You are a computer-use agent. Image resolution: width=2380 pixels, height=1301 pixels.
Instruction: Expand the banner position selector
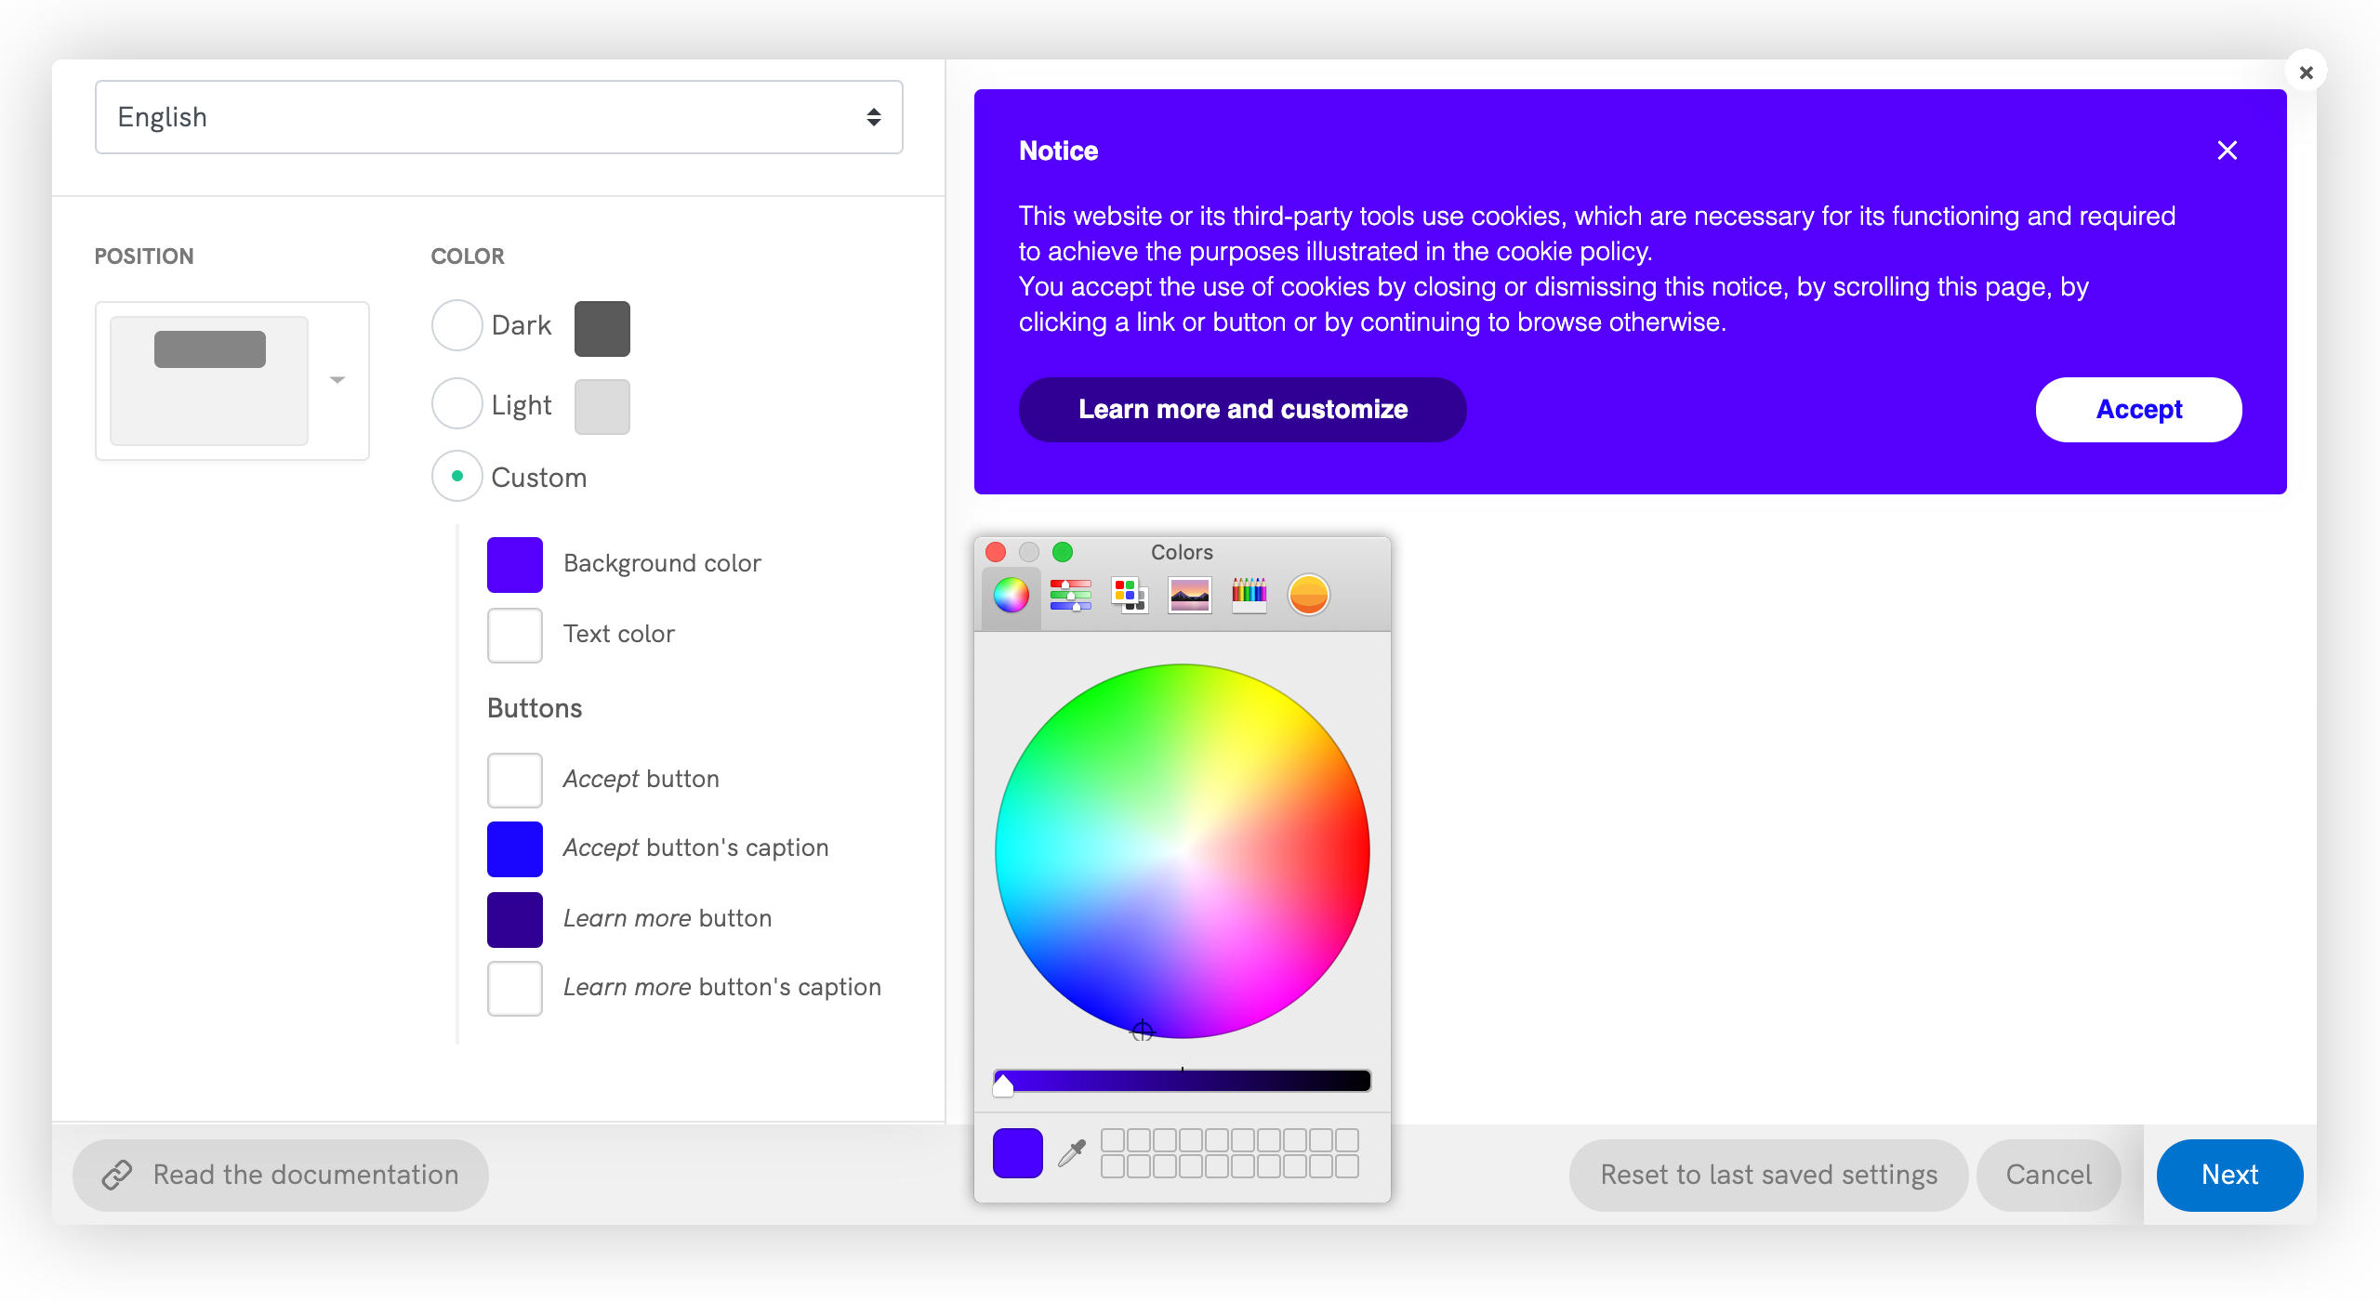coord(337,380)
